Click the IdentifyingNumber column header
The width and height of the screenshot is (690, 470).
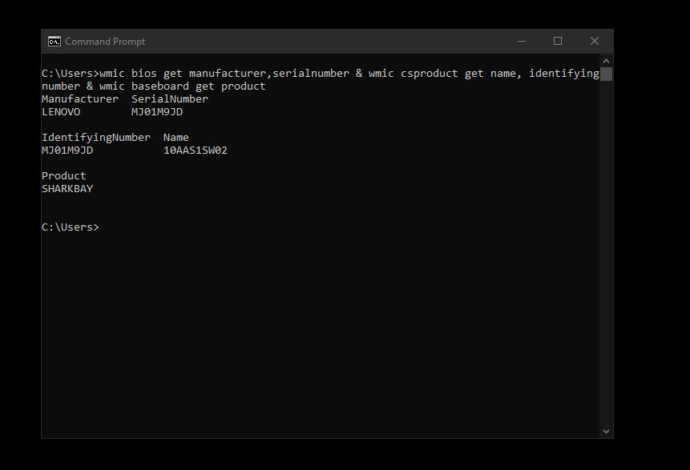point(96,138)
